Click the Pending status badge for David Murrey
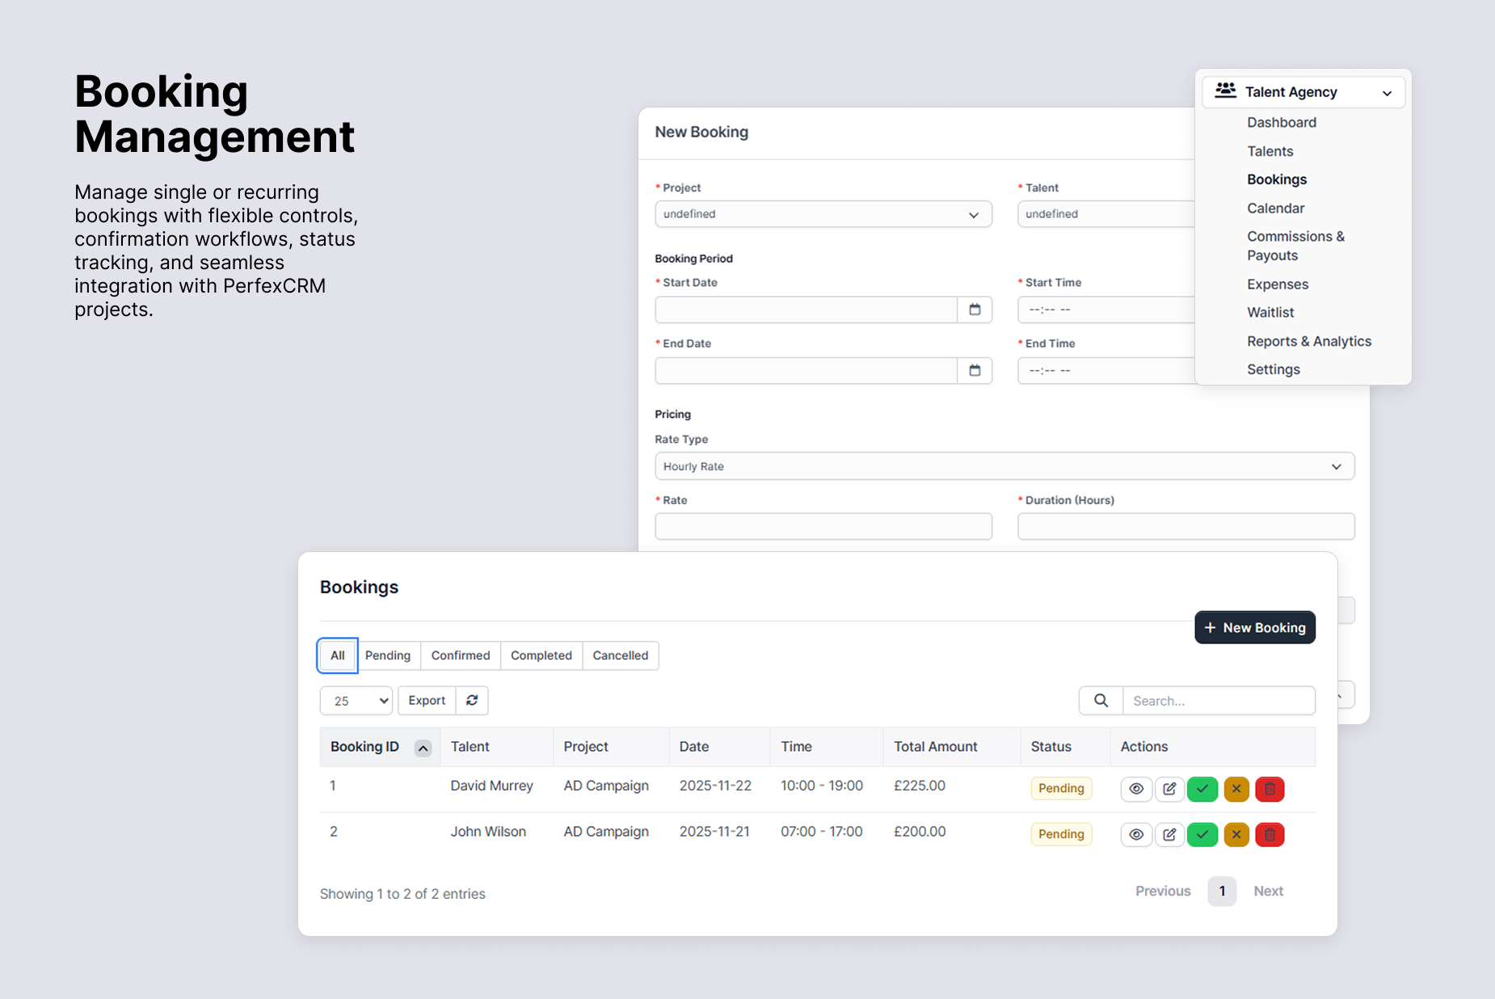 click(1061, 788)
